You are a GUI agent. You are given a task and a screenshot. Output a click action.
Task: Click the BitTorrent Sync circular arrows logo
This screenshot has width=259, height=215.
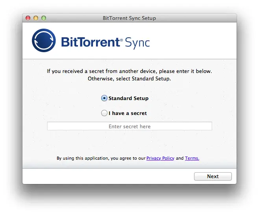[44, 40]
